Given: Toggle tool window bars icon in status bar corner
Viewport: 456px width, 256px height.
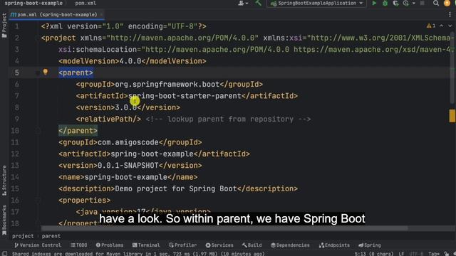Looking at the screenshot, I should pos(4,254).
